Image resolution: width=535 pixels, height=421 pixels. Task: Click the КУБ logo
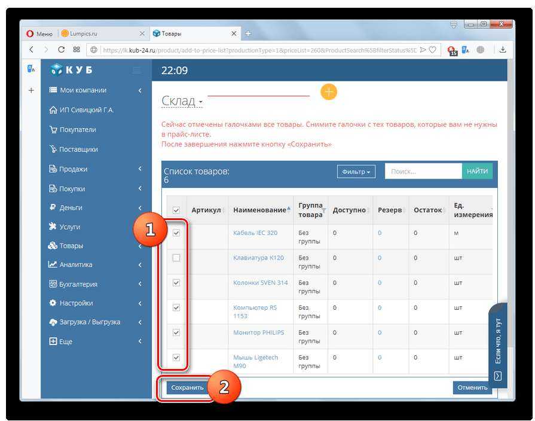click(71, 69)
